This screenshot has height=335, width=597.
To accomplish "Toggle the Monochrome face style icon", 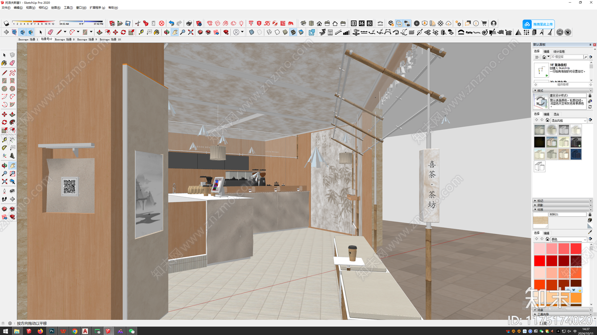I will pos(301,32).
